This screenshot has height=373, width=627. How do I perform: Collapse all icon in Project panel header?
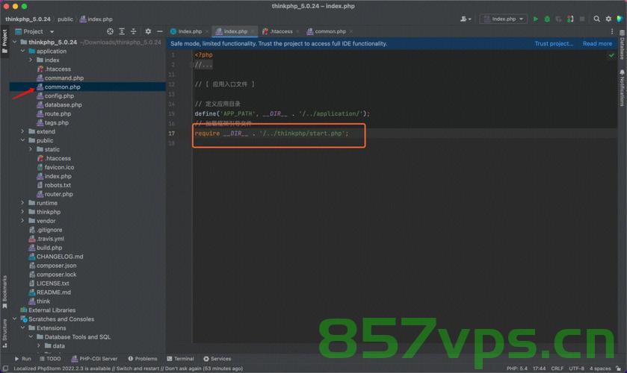tap(134, 31)
